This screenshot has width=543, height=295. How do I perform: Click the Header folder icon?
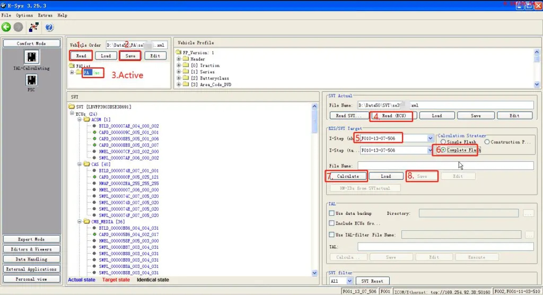pyautogui.click(x=186, y=59)
